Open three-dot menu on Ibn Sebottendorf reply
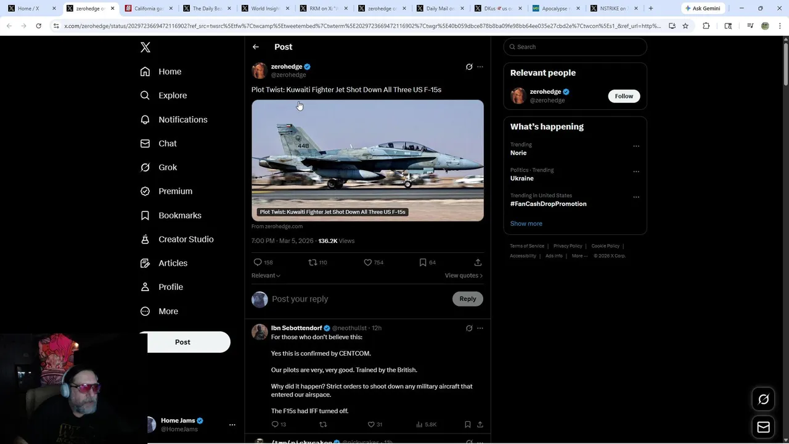 coord(480,328)
